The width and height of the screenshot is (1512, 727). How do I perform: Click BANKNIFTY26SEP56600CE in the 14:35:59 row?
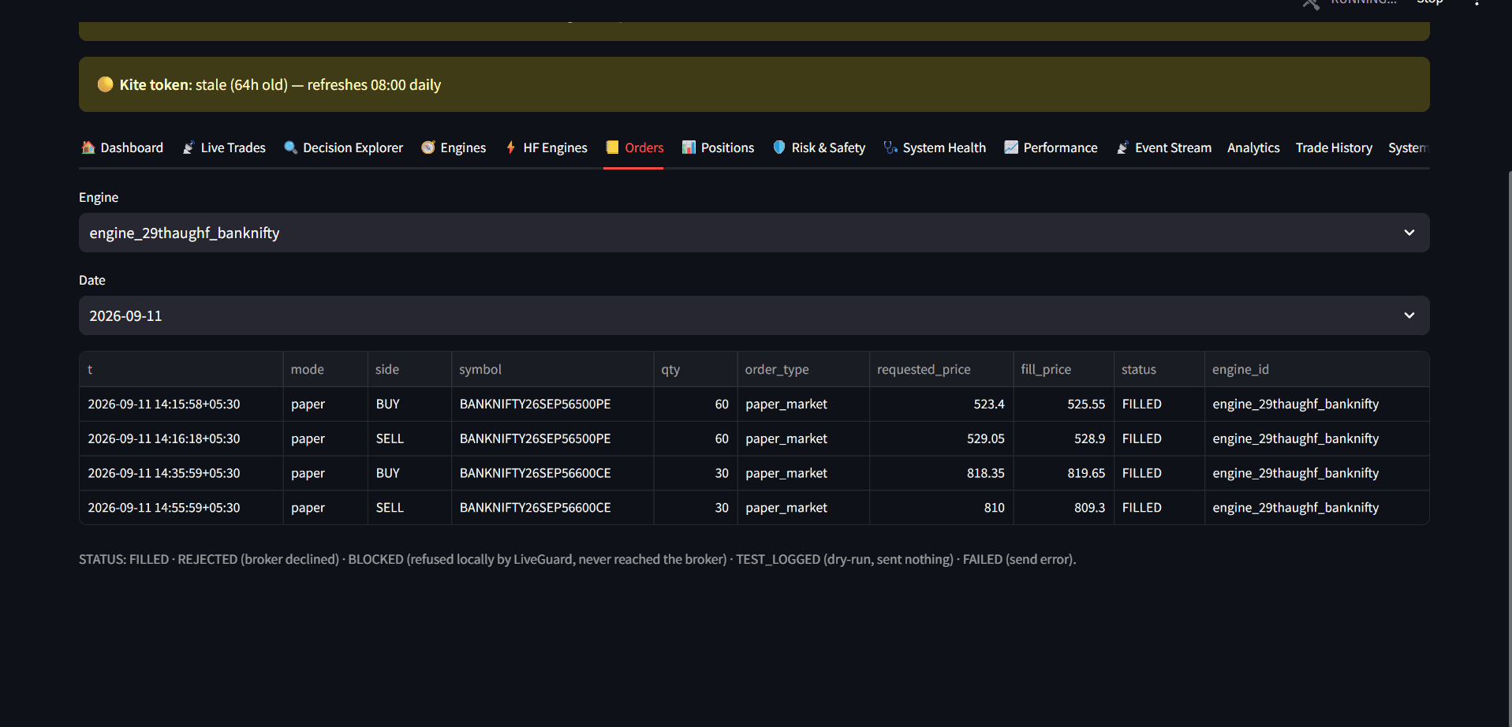point(552,473)
